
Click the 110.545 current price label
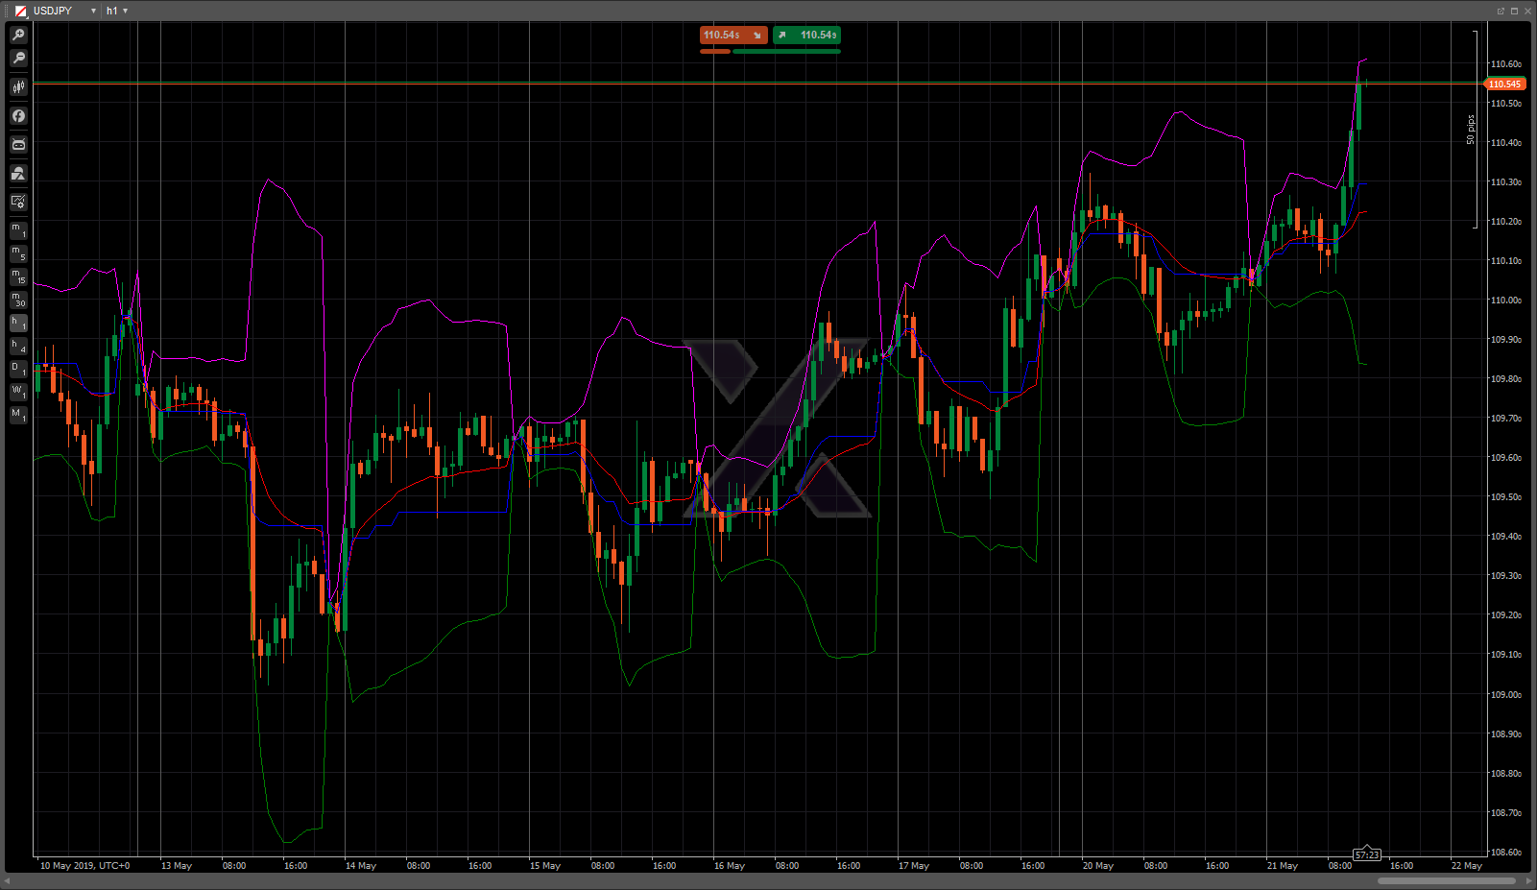point(1504,84)
